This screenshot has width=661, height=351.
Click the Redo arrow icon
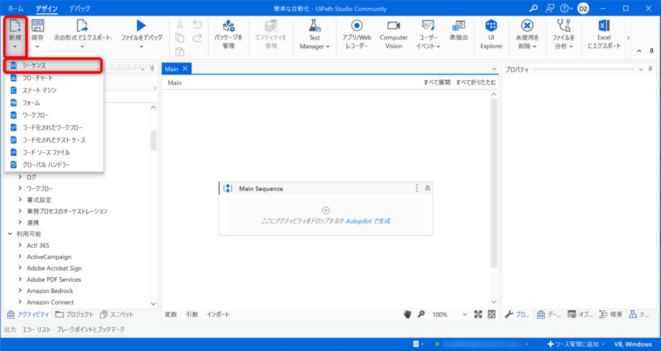tap(197, 38)
